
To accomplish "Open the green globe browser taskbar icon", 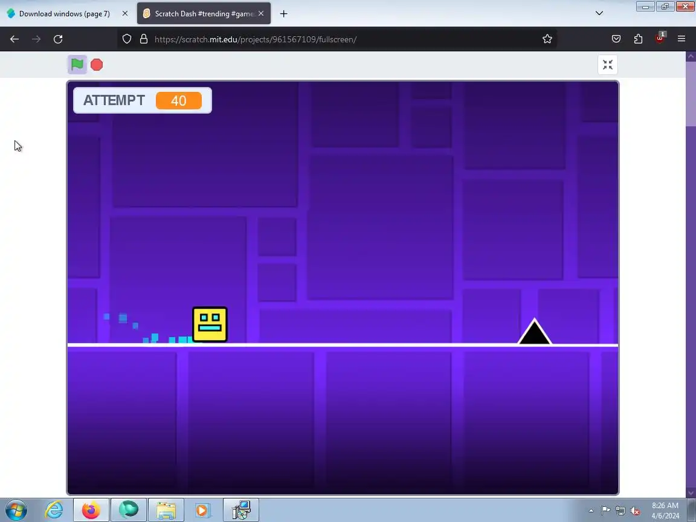I will coord(128,510).
